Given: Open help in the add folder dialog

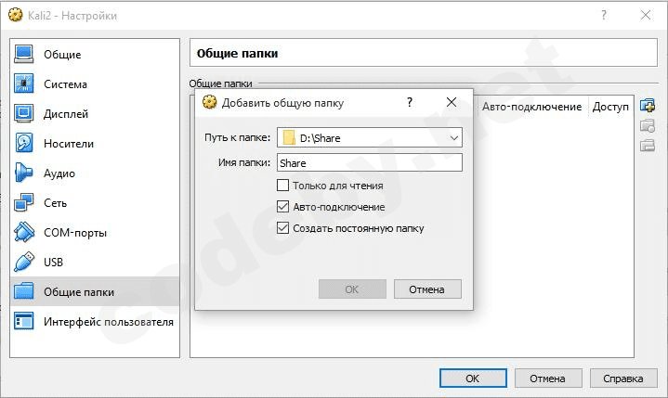Looking at the screenshot, I should click(410, 102).
